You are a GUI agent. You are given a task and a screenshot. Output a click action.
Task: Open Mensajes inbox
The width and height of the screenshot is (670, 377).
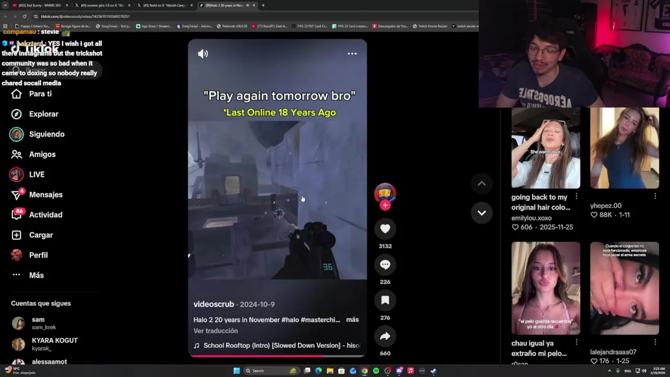(x=37, y=194)
